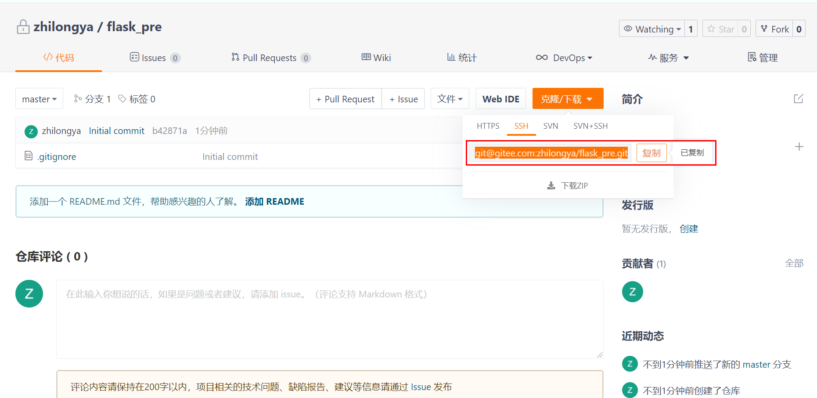Click the commit message Initial commit link

coord(116,131)
